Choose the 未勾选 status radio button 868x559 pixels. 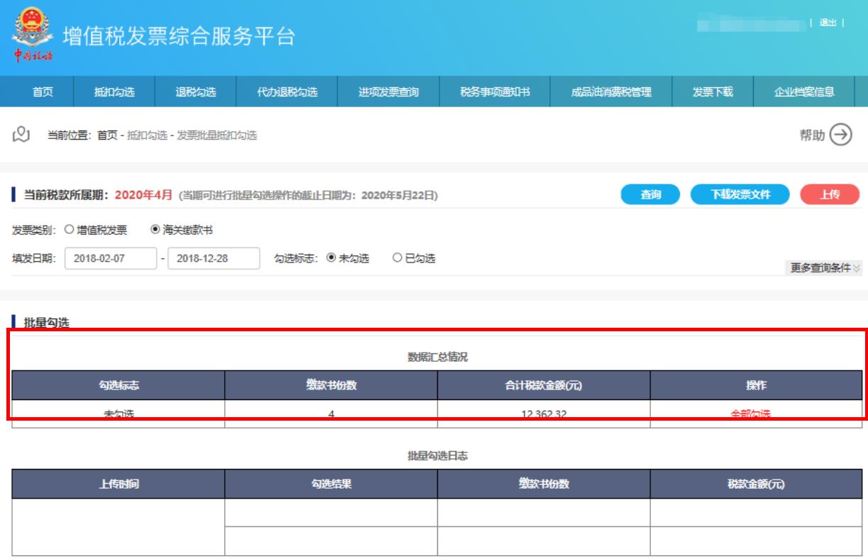(330, 258)
